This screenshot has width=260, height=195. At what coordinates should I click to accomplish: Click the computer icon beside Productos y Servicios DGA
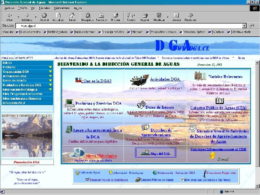[69, 103]
